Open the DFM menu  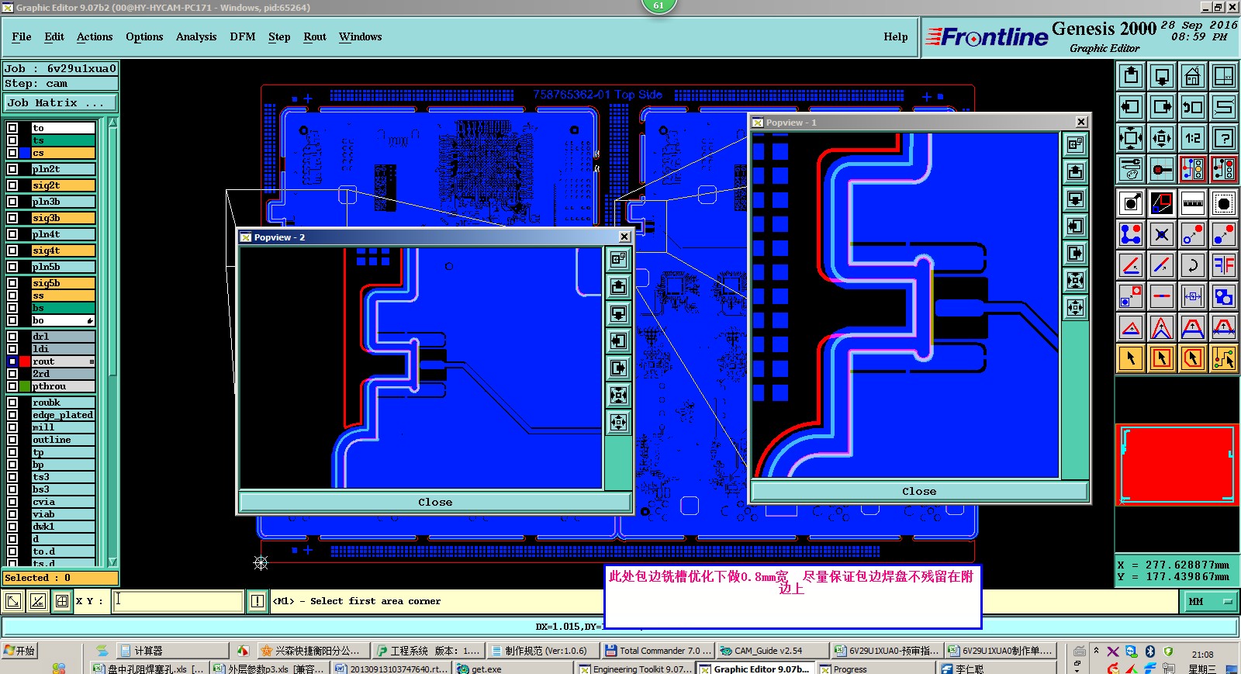coord(243,36)
